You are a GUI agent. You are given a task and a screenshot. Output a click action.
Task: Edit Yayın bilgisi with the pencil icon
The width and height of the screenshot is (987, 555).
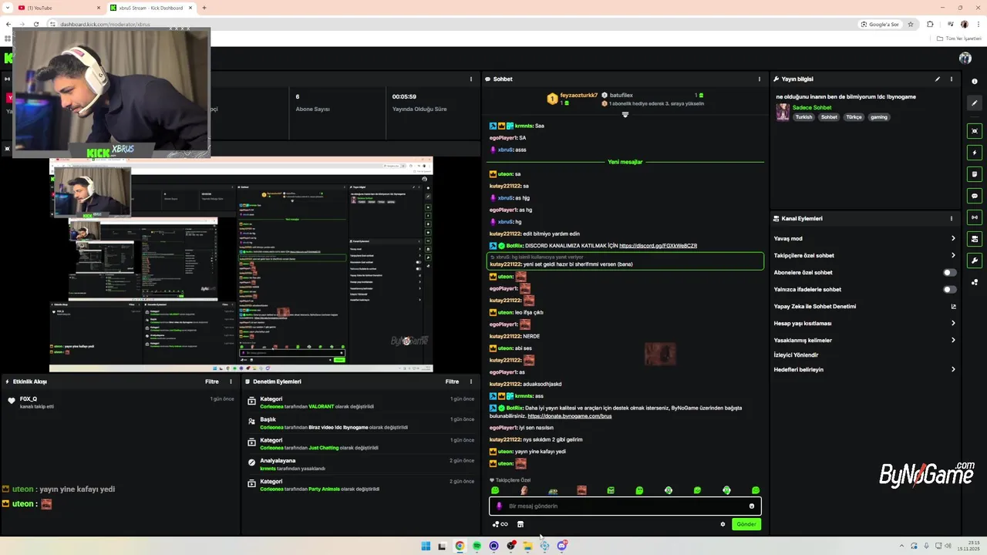click(938, 79)
